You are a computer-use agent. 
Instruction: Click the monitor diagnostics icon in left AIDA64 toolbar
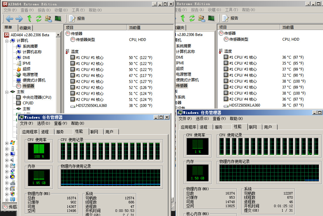click(x=58, y=19)
